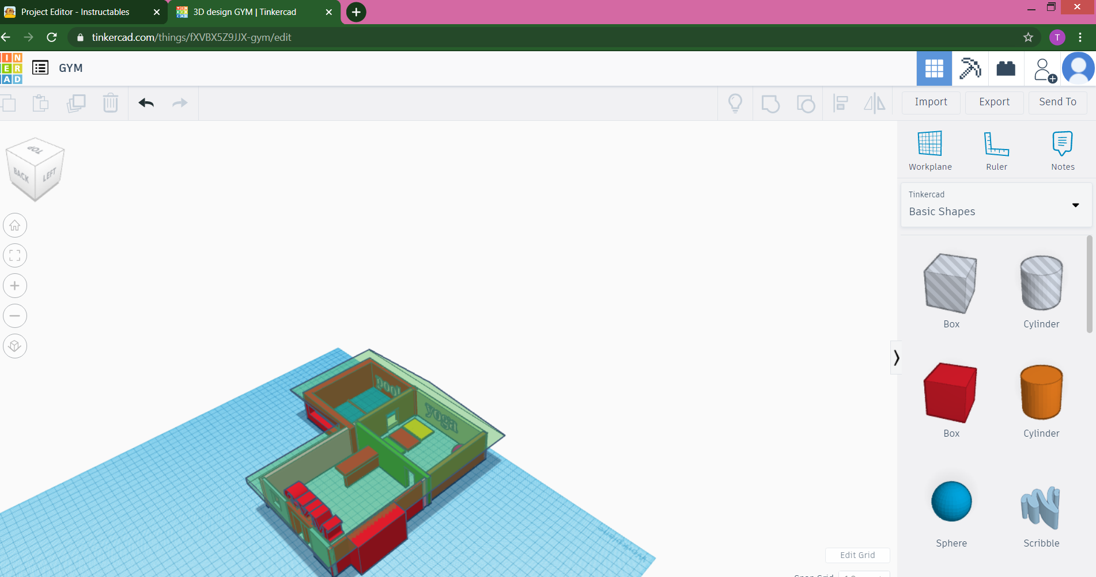Redo the last action
The image size is (1096, 577).
point(180,103)
